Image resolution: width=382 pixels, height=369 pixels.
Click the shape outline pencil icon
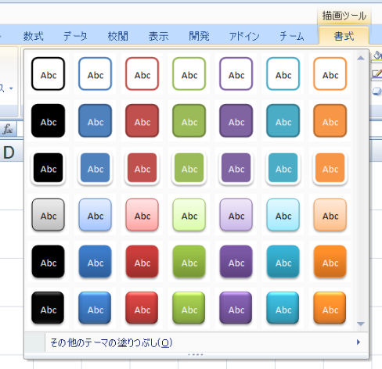pos(377,73)
